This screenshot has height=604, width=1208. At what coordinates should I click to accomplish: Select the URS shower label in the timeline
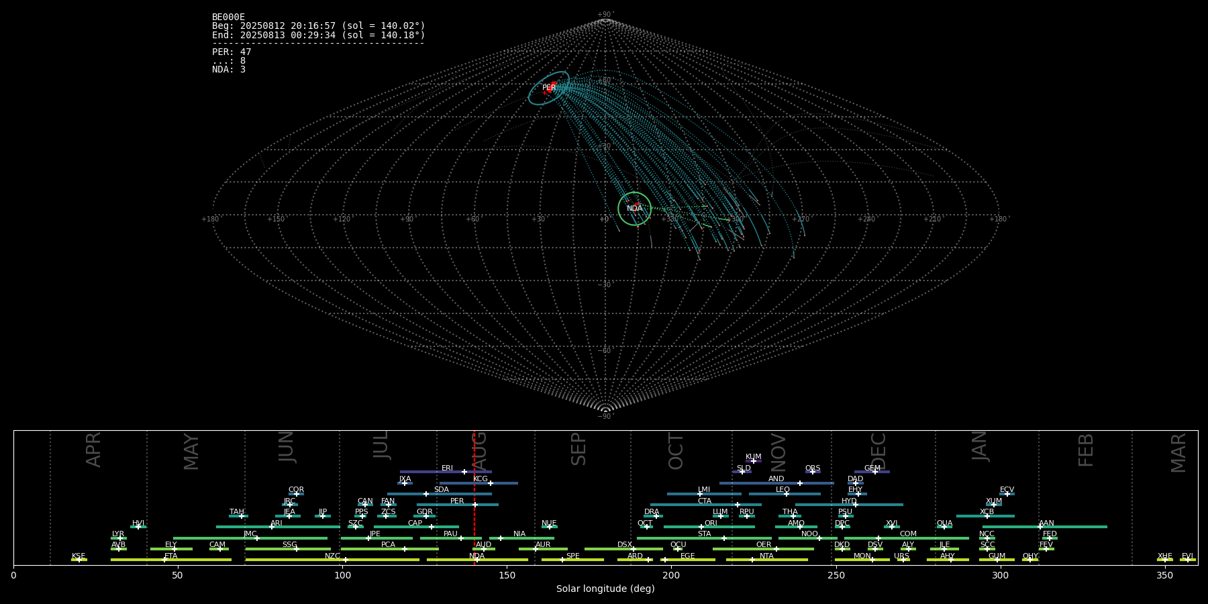coord(901,556)
